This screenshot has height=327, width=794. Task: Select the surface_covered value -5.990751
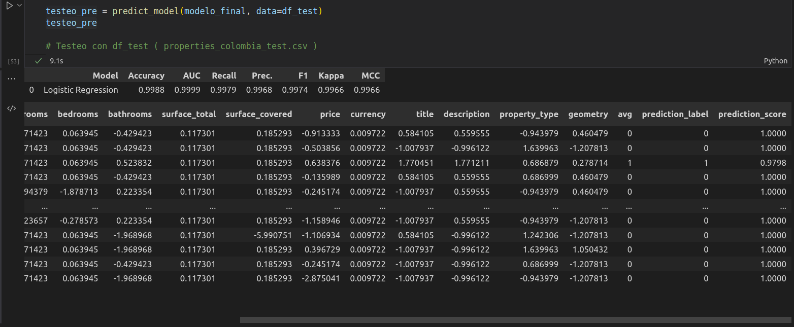pyautogui.click(x=273, y=235)
